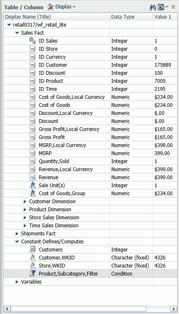Viewport: 179px width, 314px height.
Task: Collapse the Constant Defines/Computes node
Action: point(17,242)
